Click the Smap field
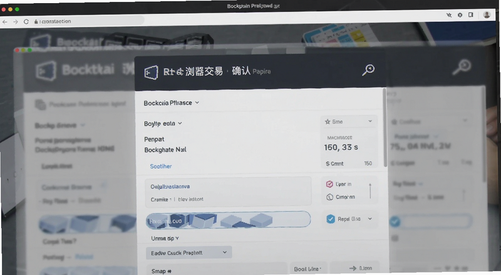Screen dimensions: 501x275 pos(217,269)
